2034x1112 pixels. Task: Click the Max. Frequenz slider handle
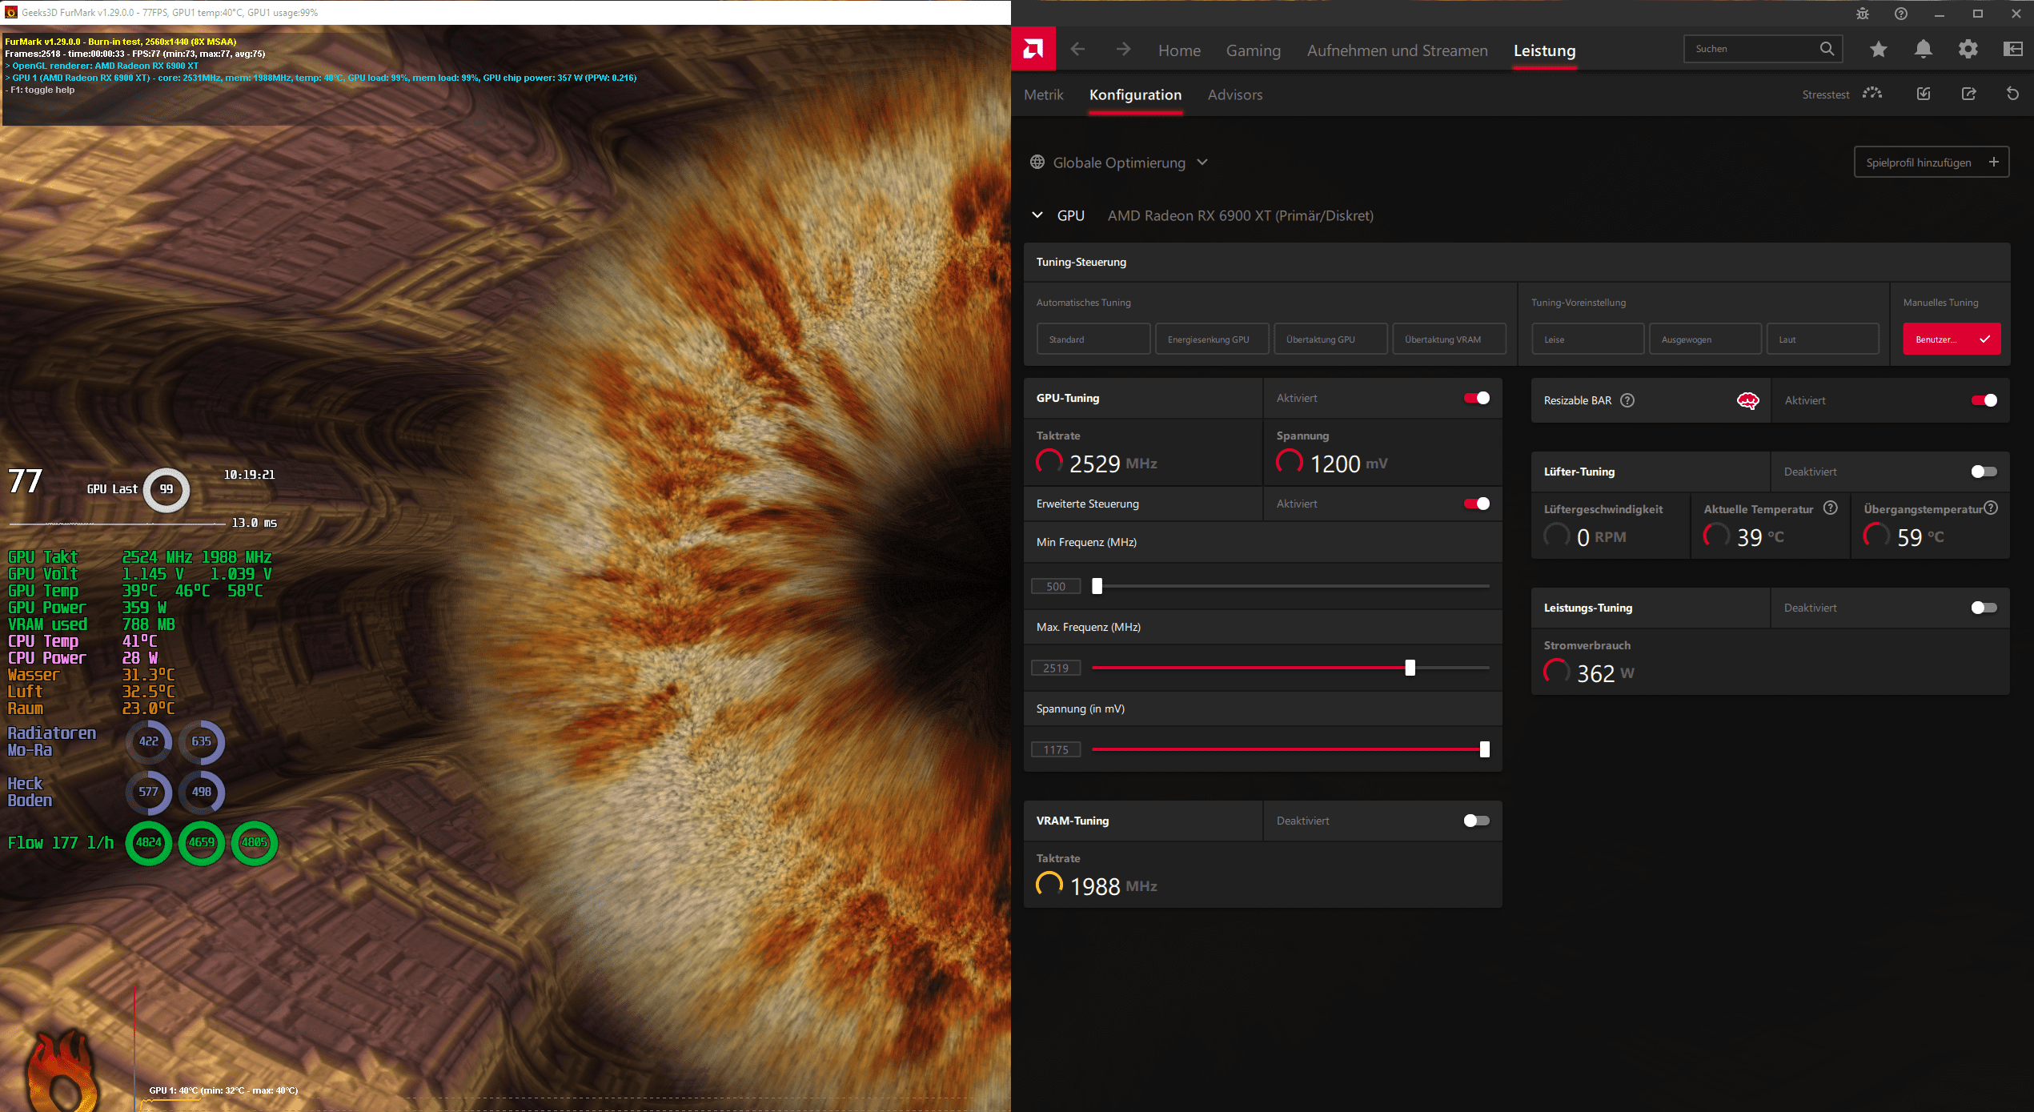[x=1410, y=668]
